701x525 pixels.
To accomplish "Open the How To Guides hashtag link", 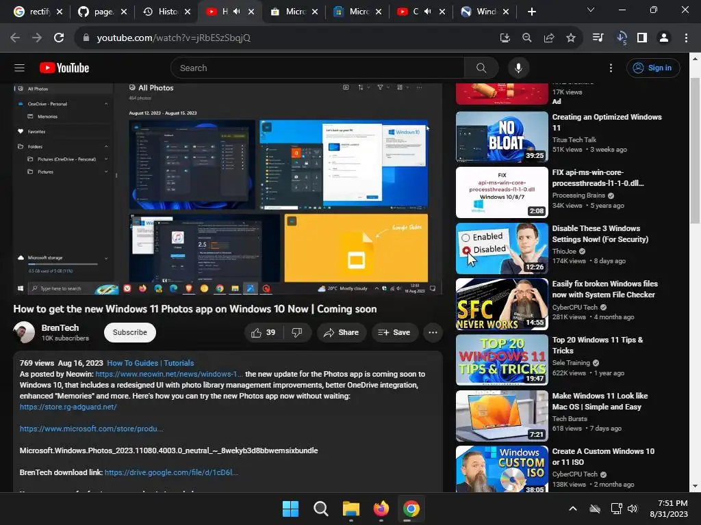I will coord(150,363).
